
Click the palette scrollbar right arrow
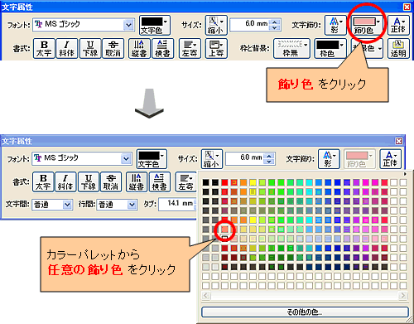tap(403, 295)
